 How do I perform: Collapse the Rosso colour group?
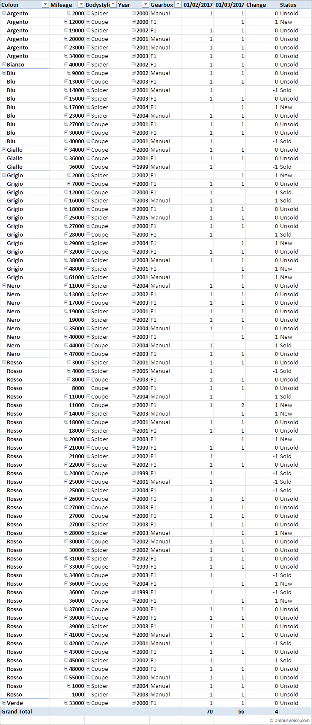(x=4, y=362)
